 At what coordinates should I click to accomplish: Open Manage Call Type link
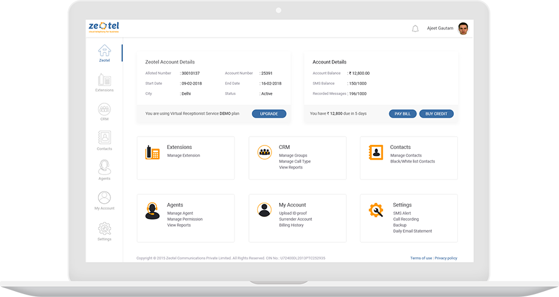(x=295, y=162)
